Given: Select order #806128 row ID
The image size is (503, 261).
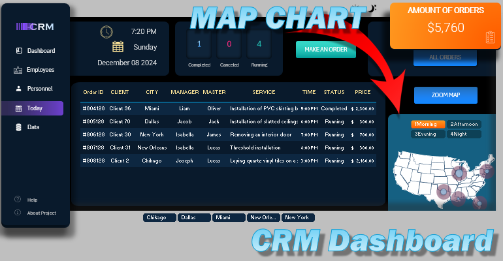Looking at the screenshot, I should pos(93,135).
